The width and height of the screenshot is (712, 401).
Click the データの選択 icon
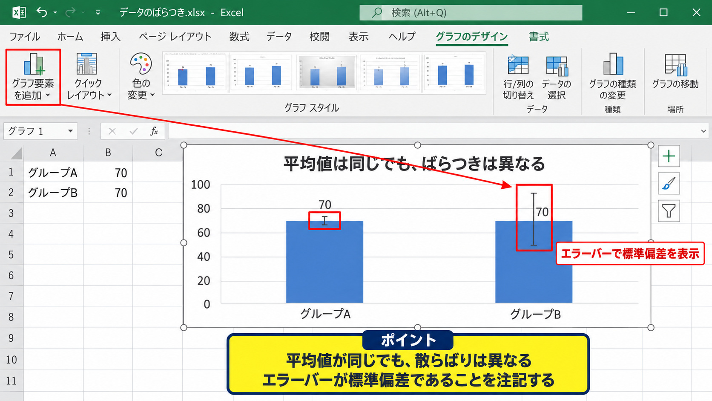pyautogui.click(x=557, y=66)
